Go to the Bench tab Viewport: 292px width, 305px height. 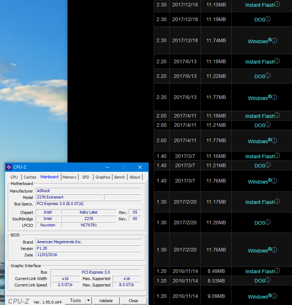click(119, 177)
